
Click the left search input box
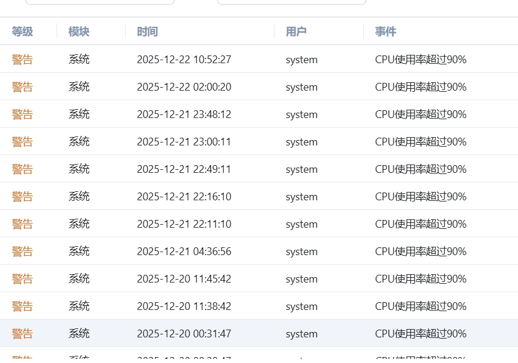pos(99,1)
